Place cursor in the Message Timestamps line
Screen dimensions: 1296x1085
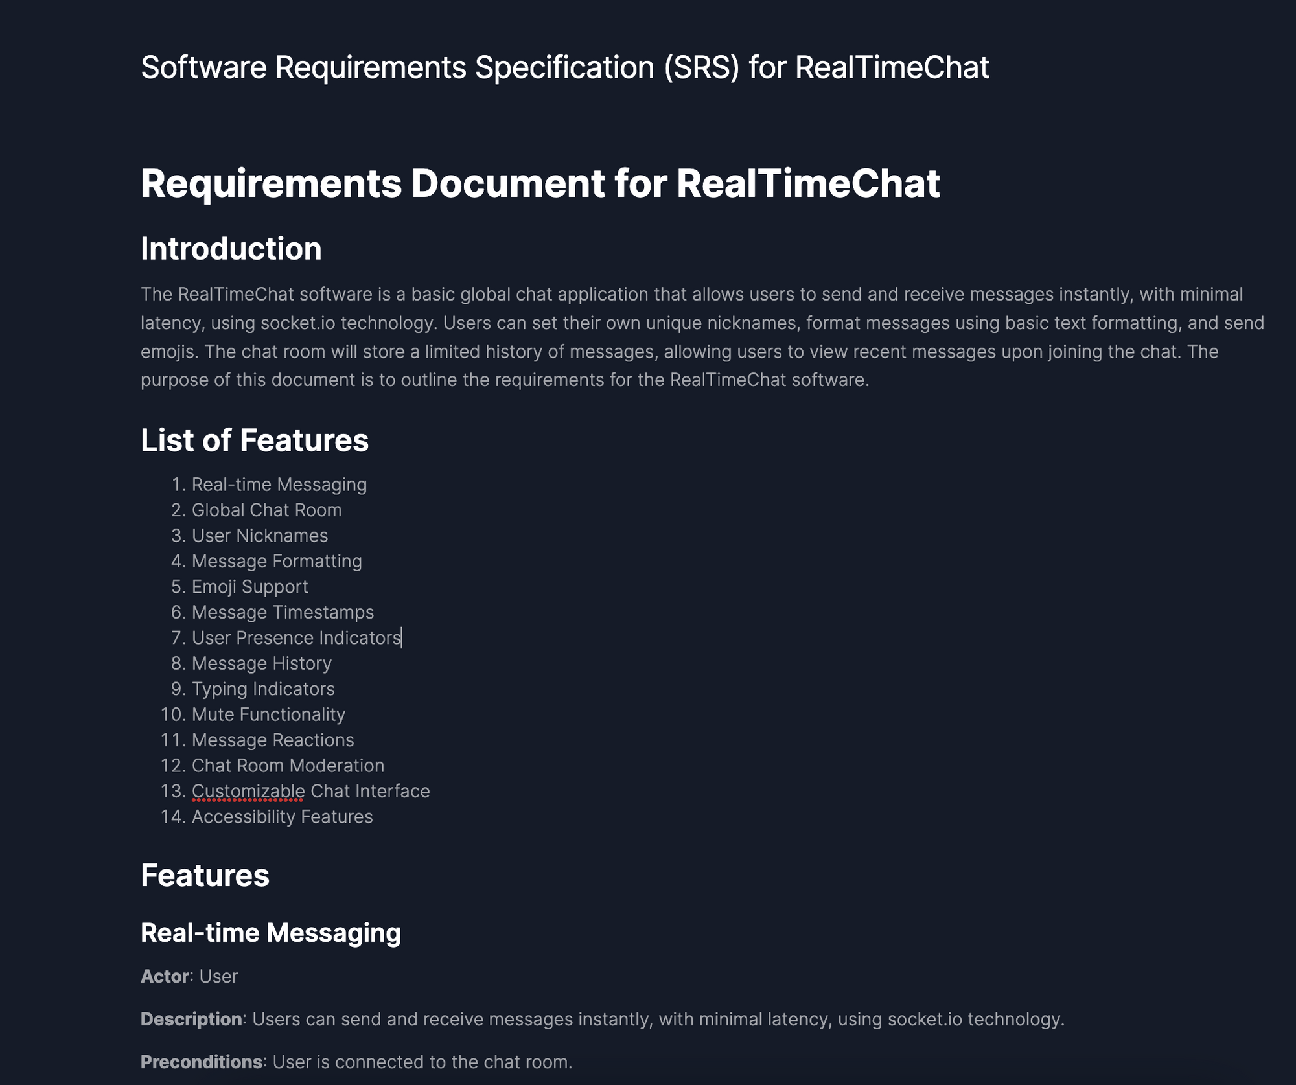click(283, 612)
